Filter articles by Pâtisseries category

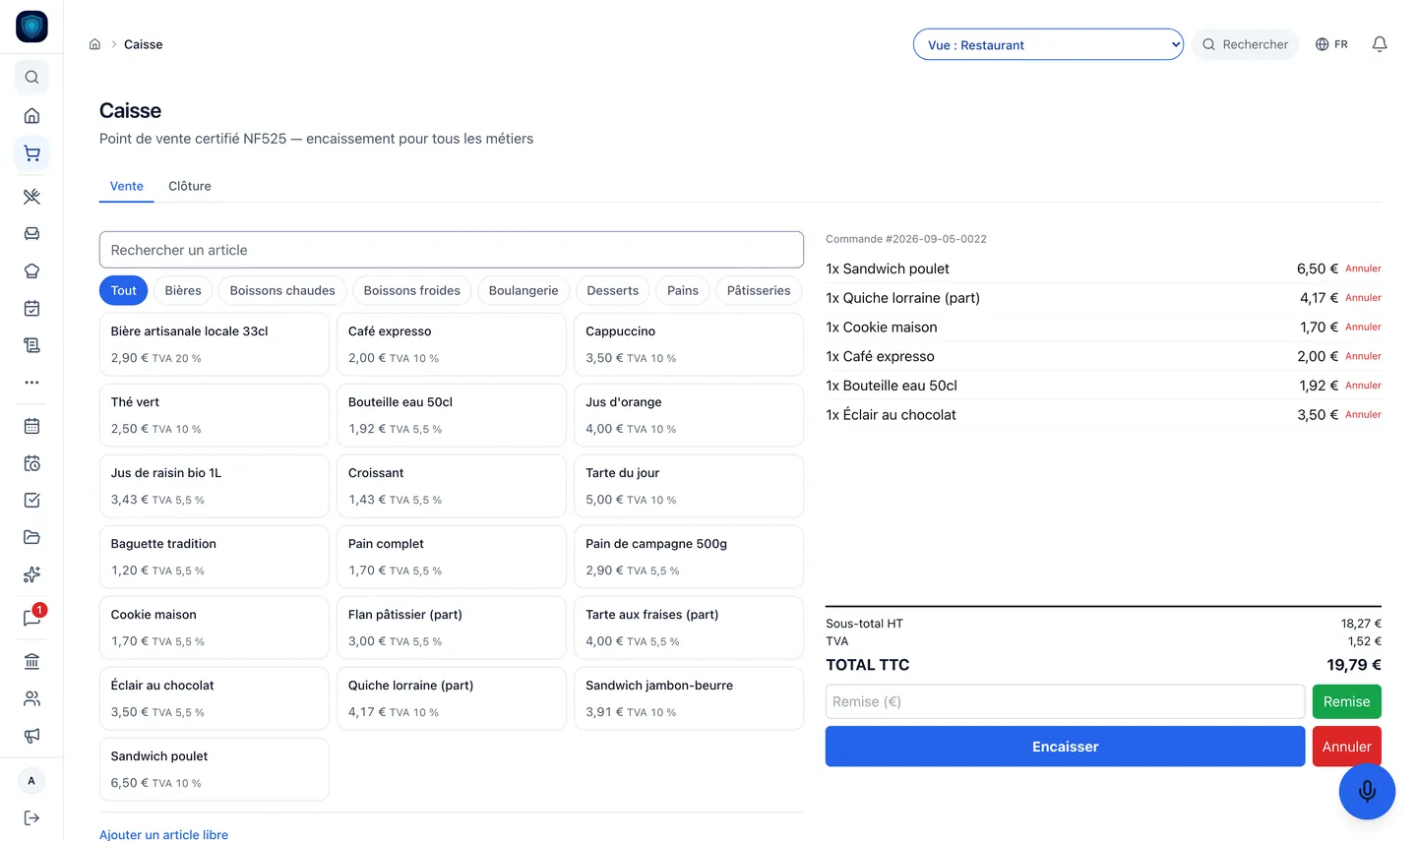click(x=759, y=290)
